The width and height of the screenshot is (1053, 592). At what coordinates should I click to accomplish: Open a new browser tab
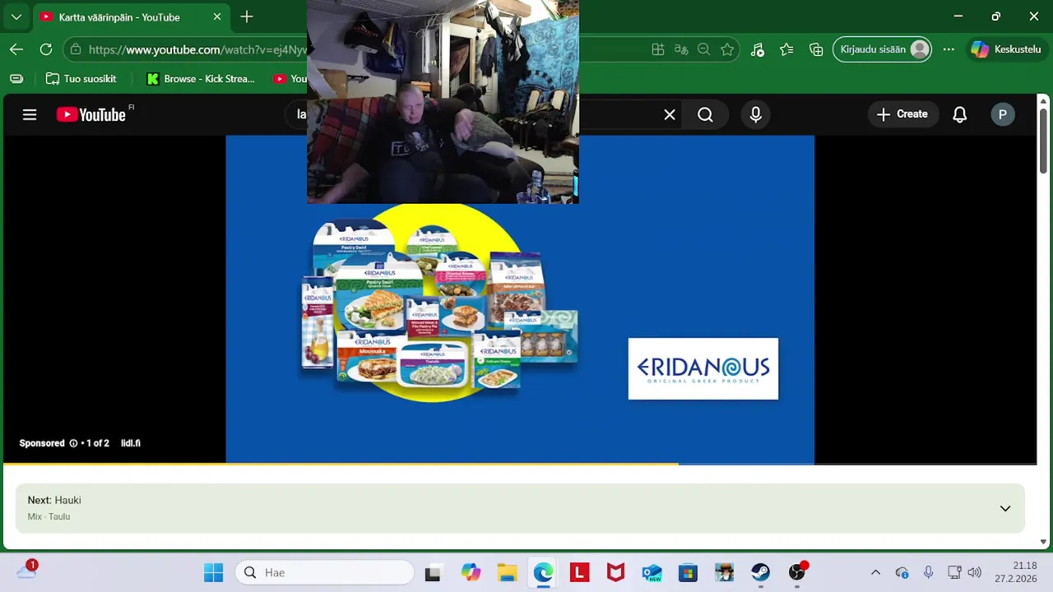pos(247,16)
